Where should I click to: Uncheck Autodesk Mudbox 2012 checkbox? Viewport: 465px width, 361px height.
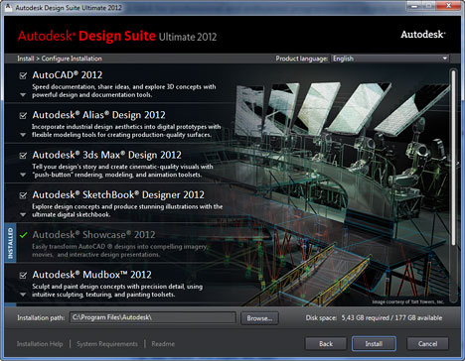click(23, 275)
